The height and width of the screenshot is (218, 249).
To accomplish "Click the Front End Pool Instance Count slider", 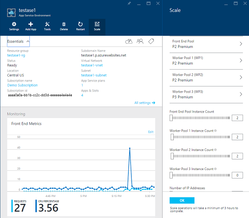I will [x=200, y=118].
